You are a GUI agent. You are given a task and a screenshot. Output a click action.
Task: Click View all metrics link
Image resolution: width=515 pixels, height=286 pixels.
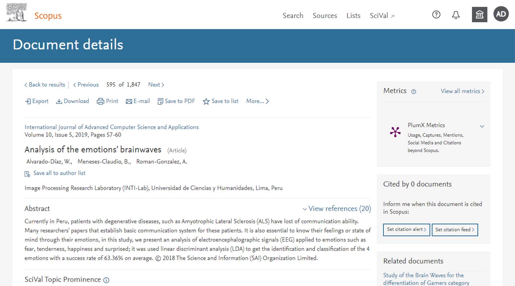463,91
